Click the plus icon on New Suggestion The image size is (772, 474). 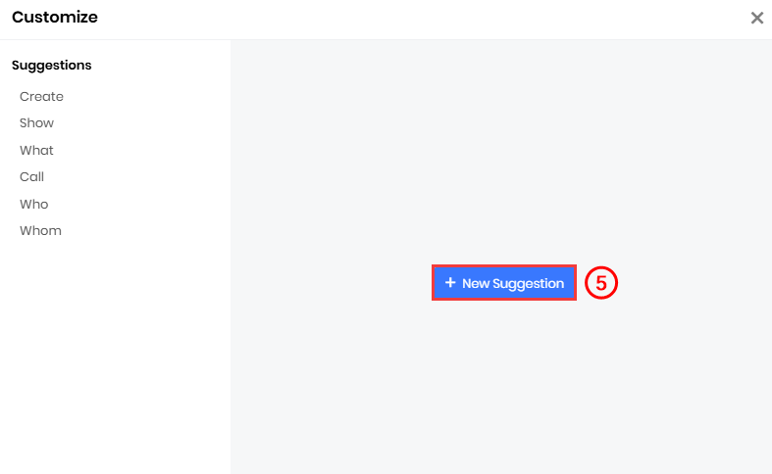click(x=450, y=282)
